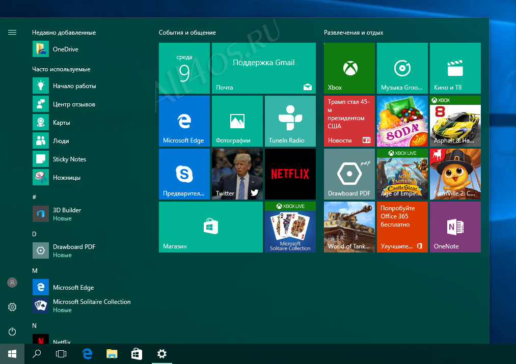Open the Магазин store tile
Screen dimensions: 516x364
211,227
